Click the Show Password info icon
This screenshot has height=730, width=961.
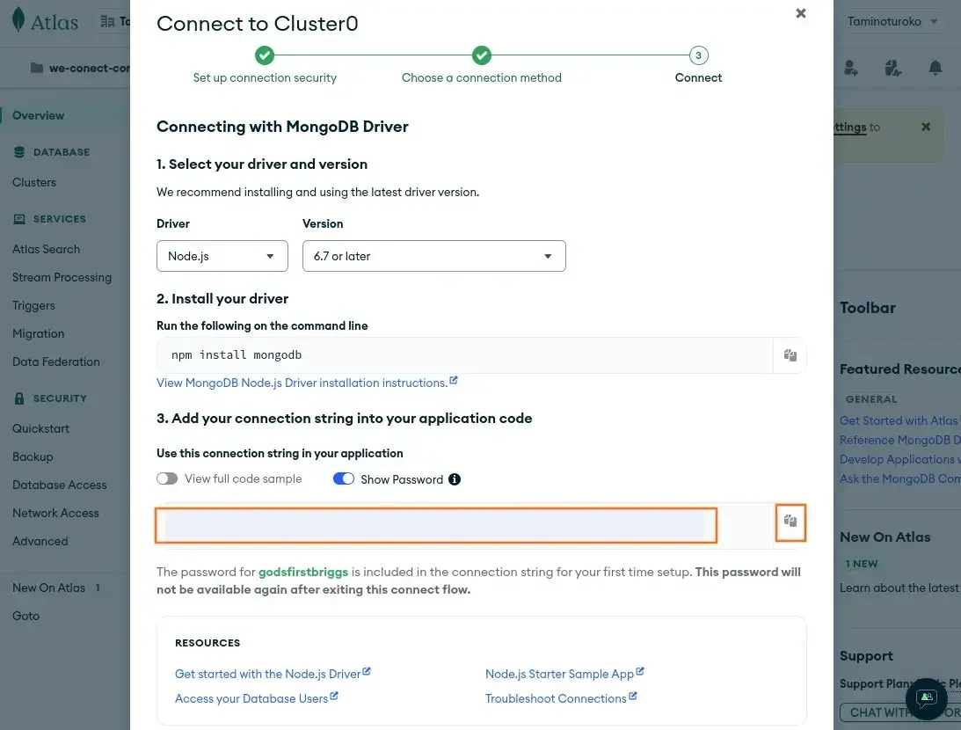coord(455,479)
